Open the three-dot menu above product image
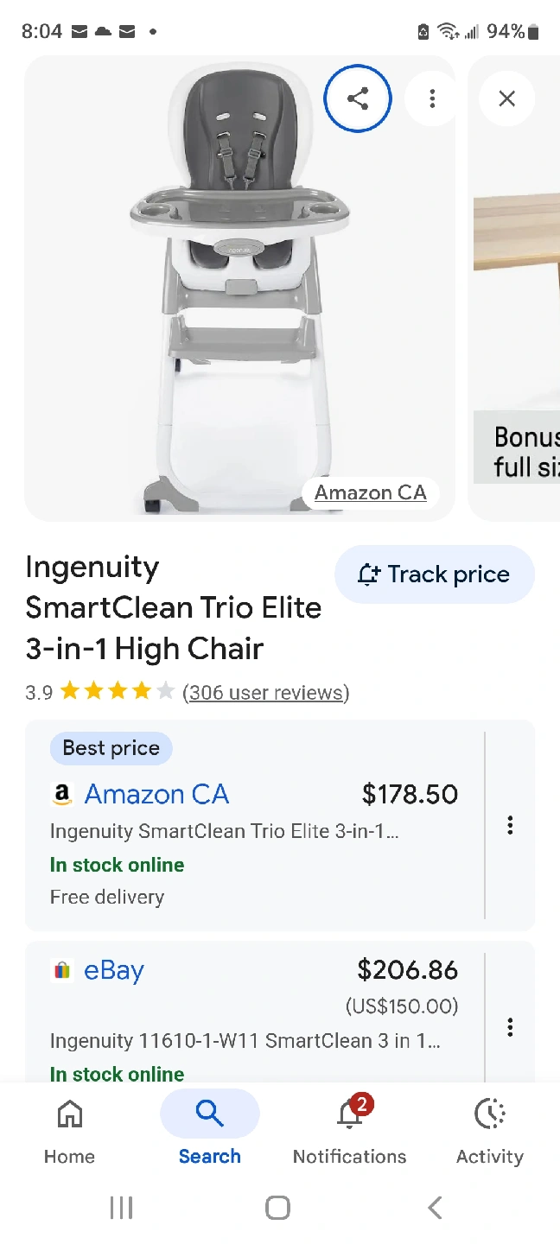The width and height of the screenshot is (560, 1244). pyautogui.click(x=432, y=98)
